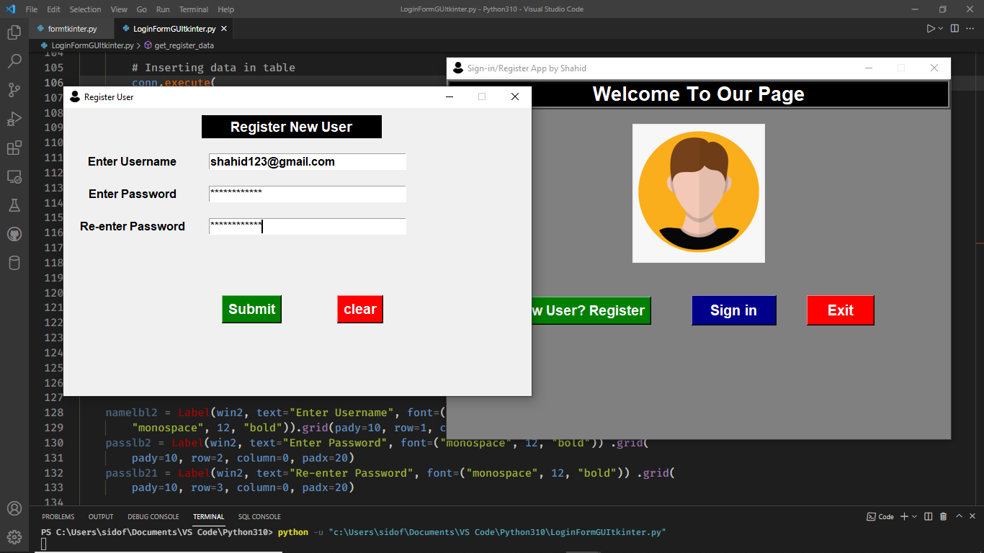The width and height of the screenshot is (984, 553).
Task: Run the Python file with the play icon
Action: 930,29
